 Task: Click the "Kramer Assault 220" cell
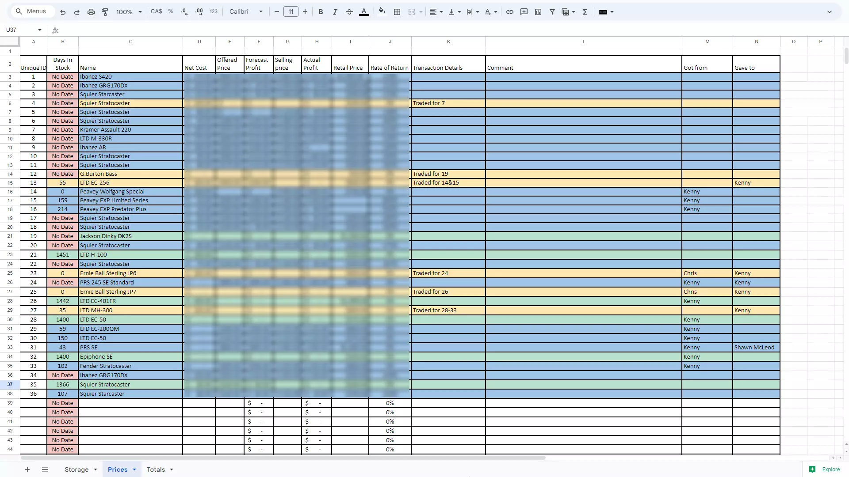click(130, 130)
